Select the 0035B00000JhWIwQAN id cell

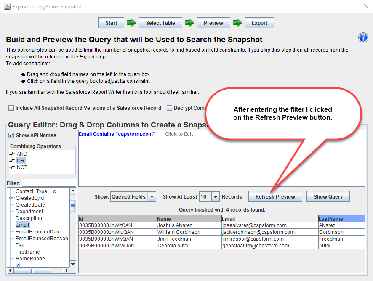(x=117, y=246)
